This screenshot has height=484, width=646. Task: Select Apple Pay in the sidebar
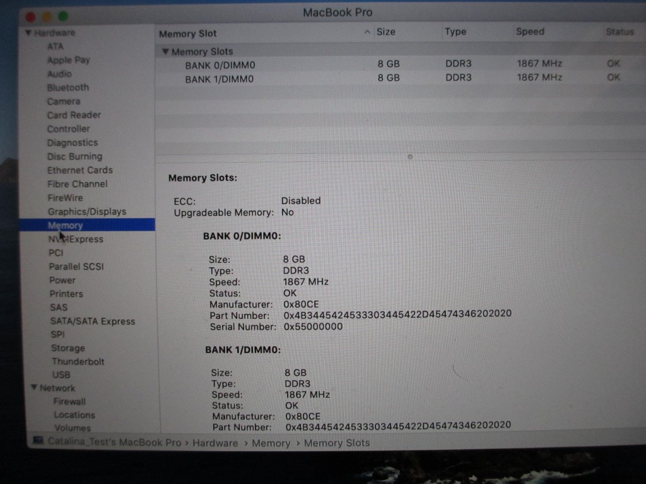(68, 60)
